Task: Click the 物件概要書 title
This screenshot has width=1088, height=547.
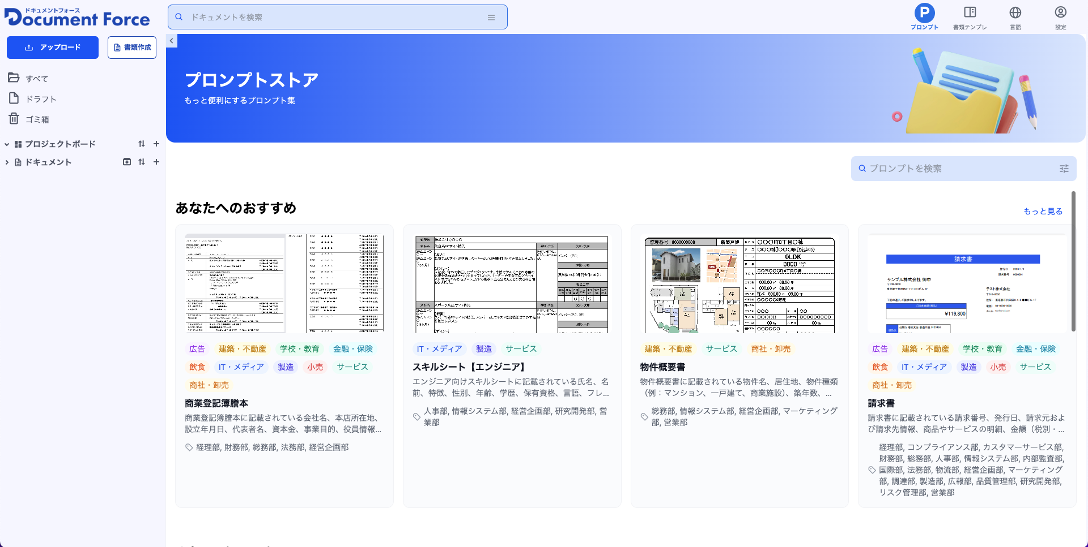Action: (662, 367)
